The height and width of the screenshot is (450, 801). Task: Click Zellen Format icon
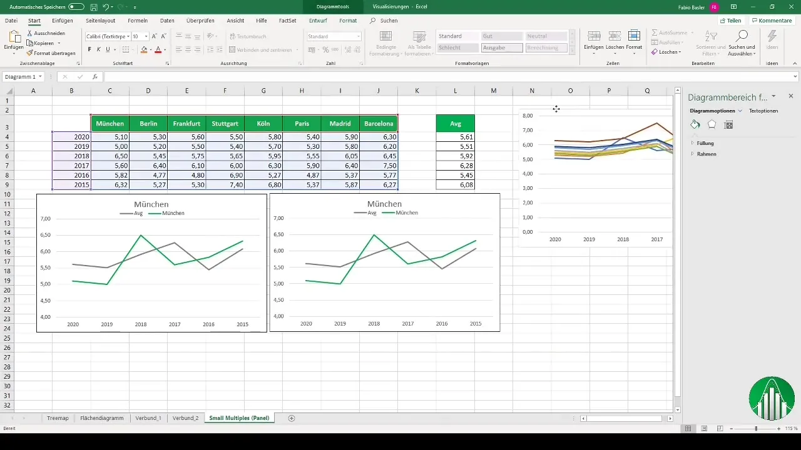[x=634, y=36]
